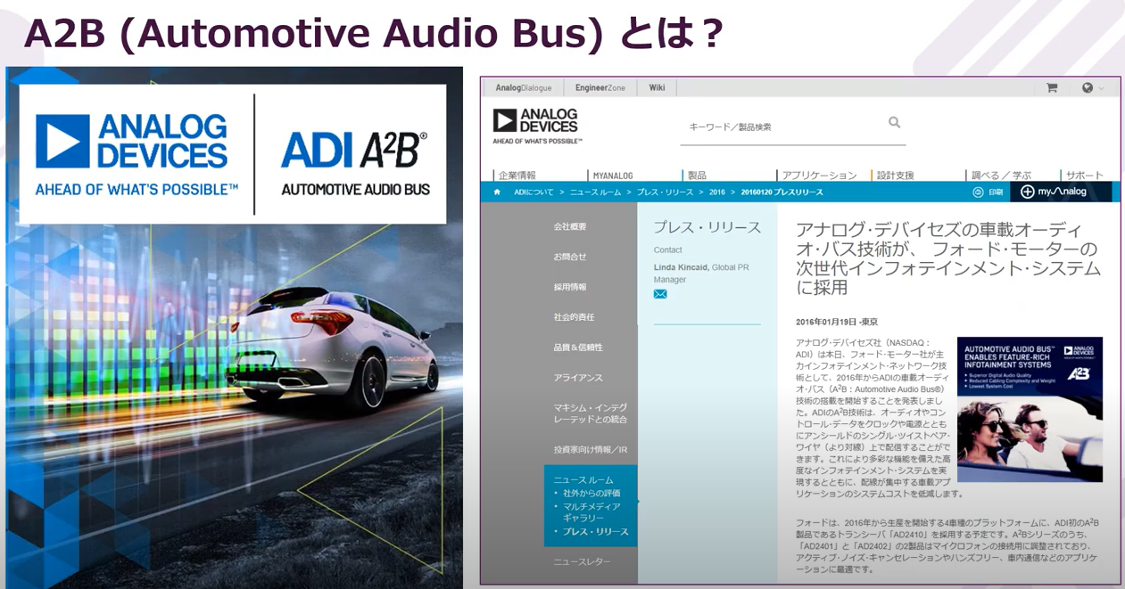Click the ADI A2B Automotive Audio Bus logo
This screenshot has height=589, width=1125.
(x=355, y=163)
